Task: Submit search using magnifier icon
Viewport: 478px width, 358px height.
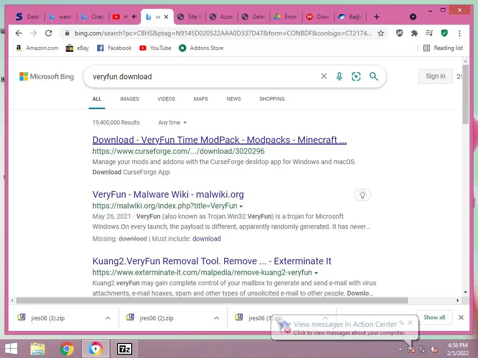Action: pyautogui.click(x=374, y=76)
